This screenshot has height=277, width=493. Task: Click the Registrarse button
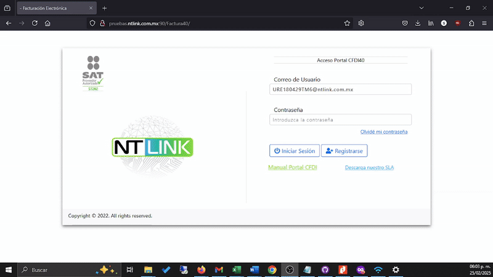pos(344,151)
